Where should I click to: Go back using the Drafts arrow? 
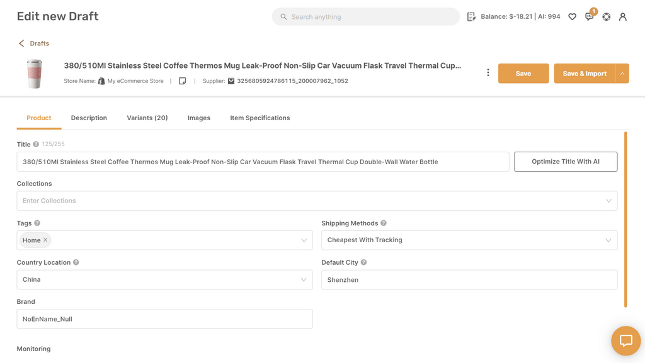21,43
